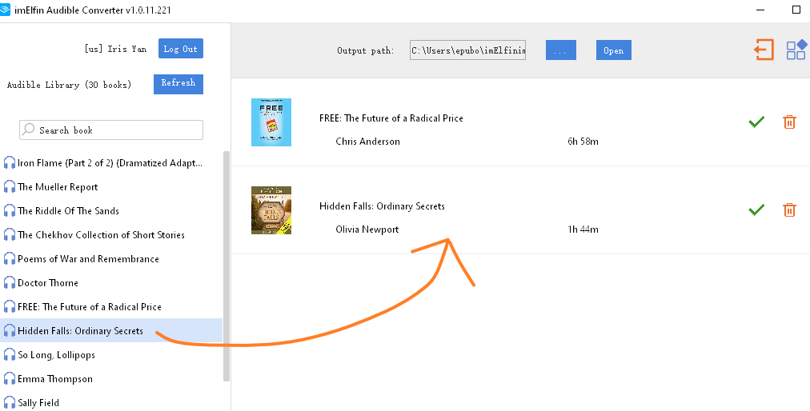Browse output path with the ... button

click(561, 50)
